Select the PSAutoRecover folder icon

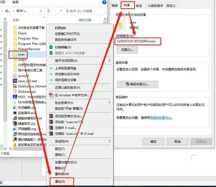tap(15, 49)
